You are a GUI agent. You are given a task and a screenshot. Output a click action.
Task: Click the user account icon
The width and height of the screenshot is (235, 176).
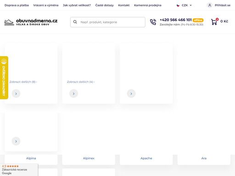[x=210, y=5]
